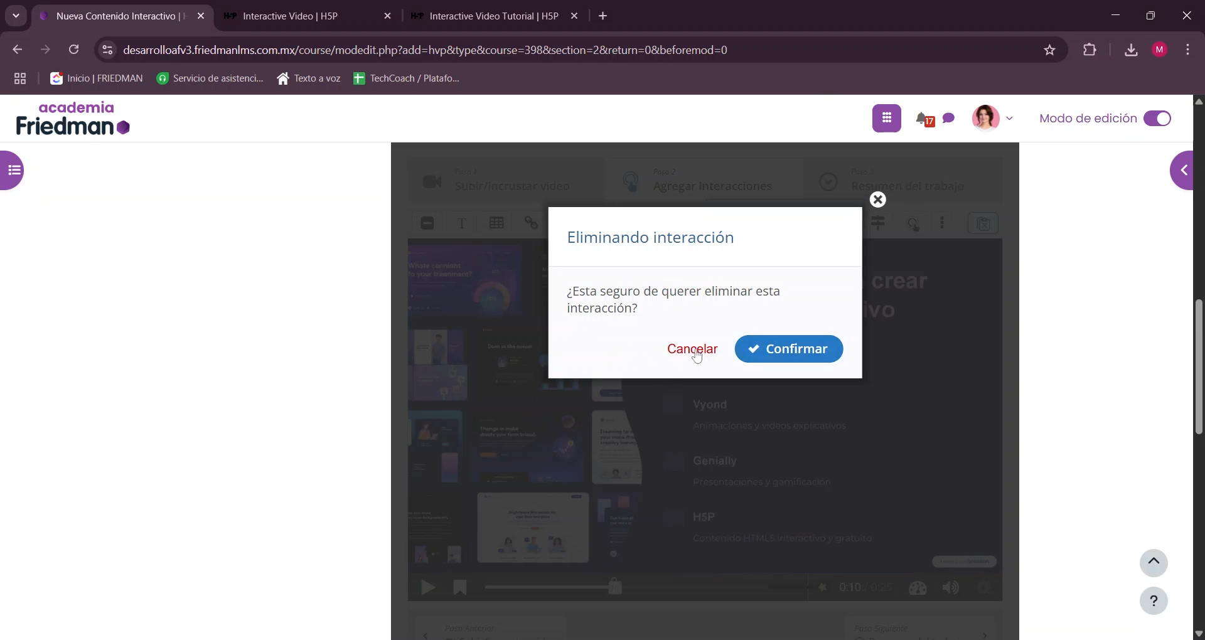Screen dimensions: 1205x640
Task: Open the help question mark button
Action: click(x=1154, y=601)
